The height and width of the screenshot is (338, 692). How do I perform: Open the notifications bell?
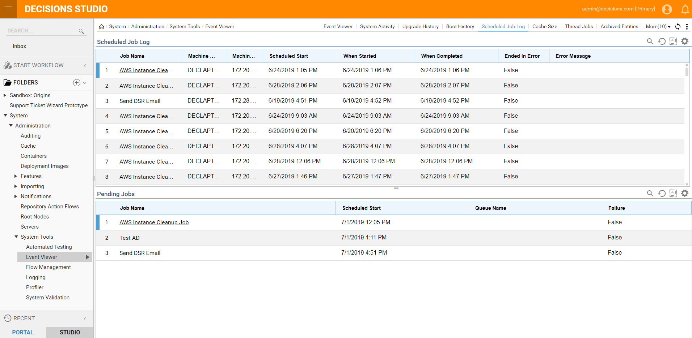685,9
